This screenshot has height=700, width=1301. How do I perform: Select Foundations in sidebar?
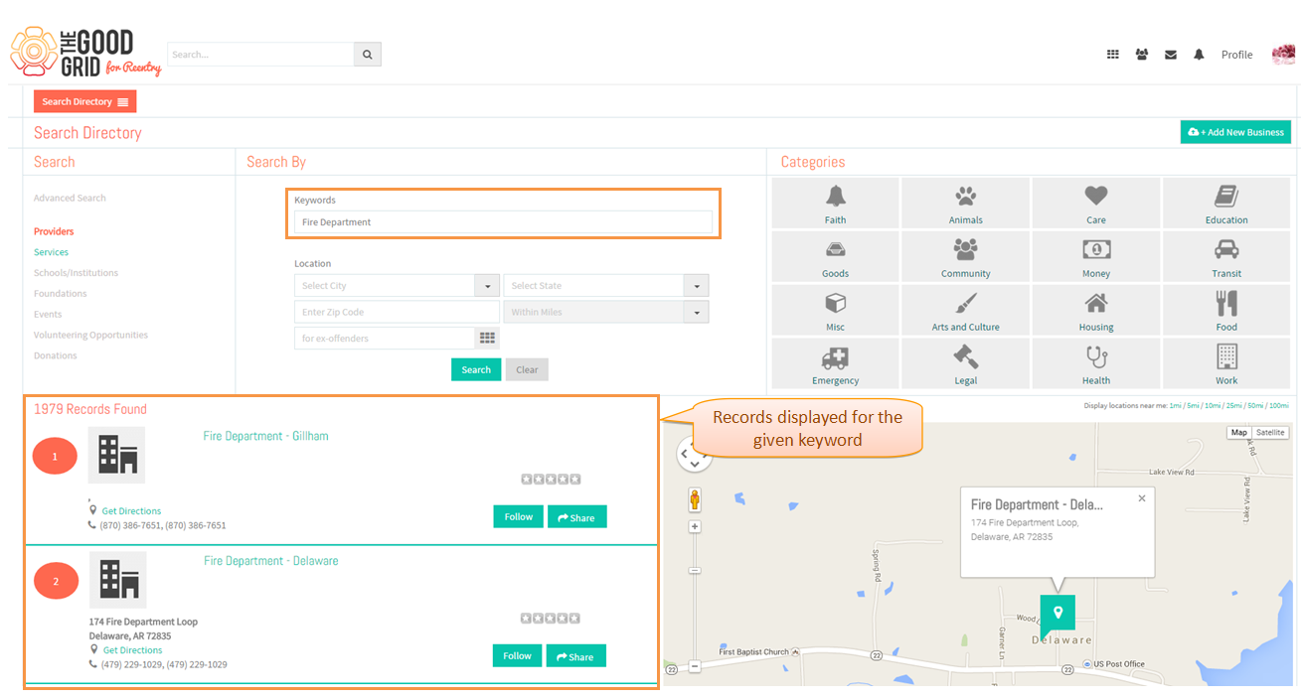60,294
